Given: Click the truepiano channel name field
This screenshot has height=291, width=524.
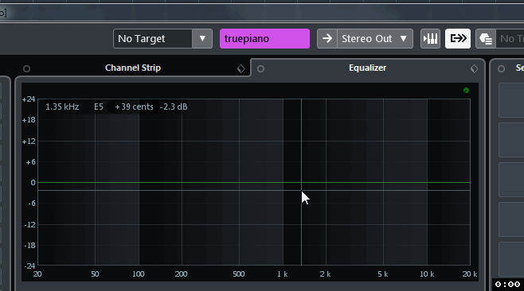Looking at the screenshot, I should (x=264, y=39).
